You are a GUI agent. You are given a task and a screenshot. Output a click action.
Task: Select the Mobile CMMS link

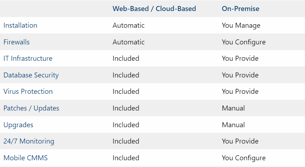(26, 158)
